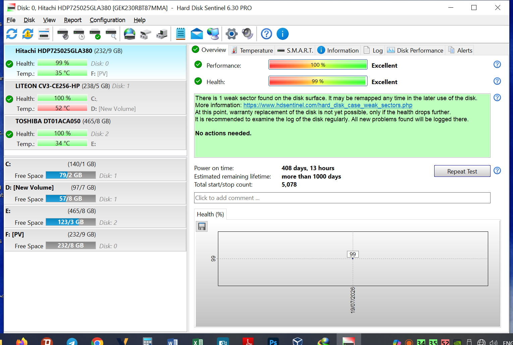Click the drive with green checkmark icon
Viewport: 513px width, 345px height.
click(x=95, y=34)
